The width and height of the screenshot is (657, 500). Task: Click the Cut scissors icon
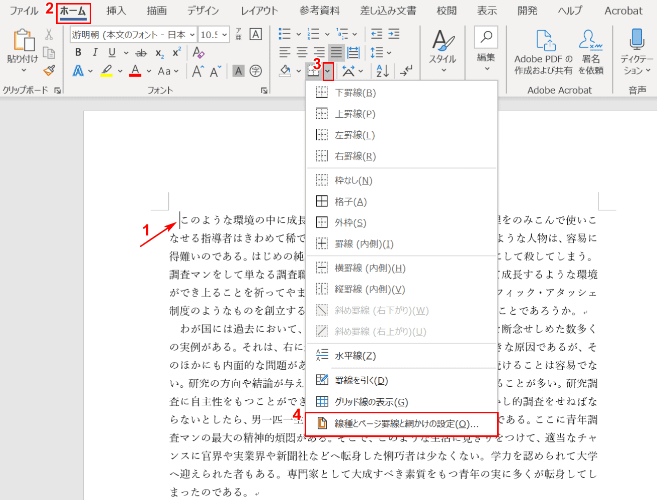[x=49, y=34]
